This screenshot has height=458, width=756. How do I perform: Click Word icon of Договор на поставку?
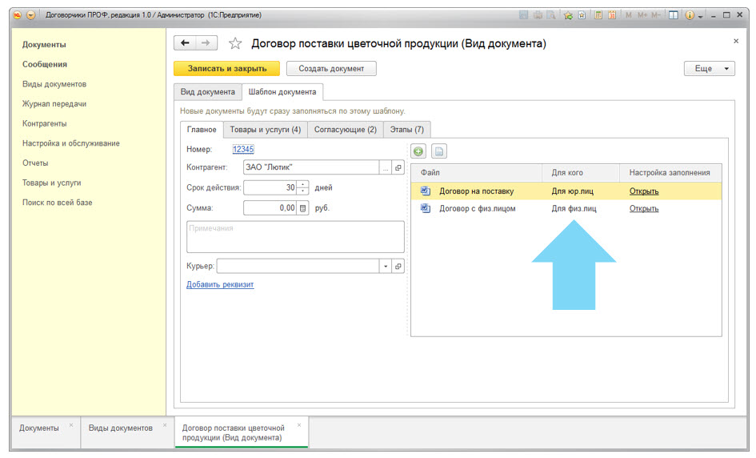tap(426, 191)
